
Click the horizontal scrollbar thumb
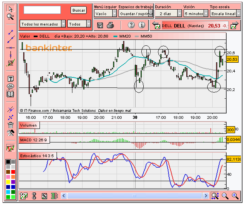tap(134, 196)
